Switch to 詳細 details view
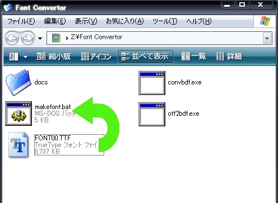278x203 pixels. pyautogui.click(x=229, y=56)
